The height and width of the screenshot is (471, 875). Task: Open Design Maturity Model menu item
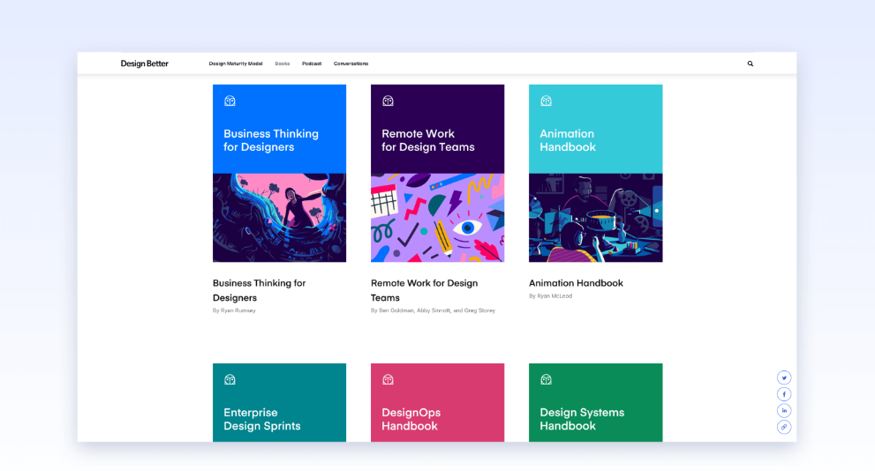click(x=236, y=64)
